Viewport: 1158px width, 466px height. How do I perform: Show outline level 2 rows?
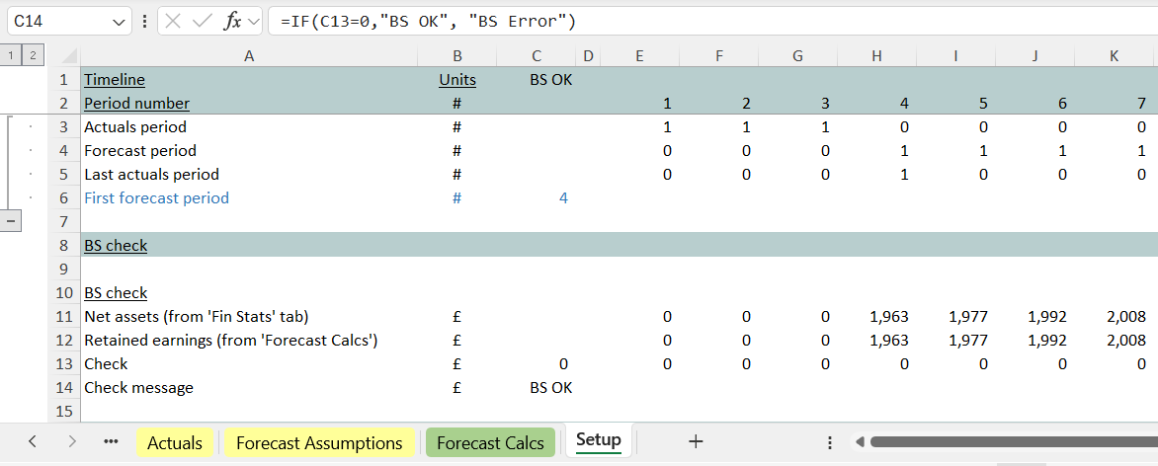pyautogui.click(x=32, y=56)
